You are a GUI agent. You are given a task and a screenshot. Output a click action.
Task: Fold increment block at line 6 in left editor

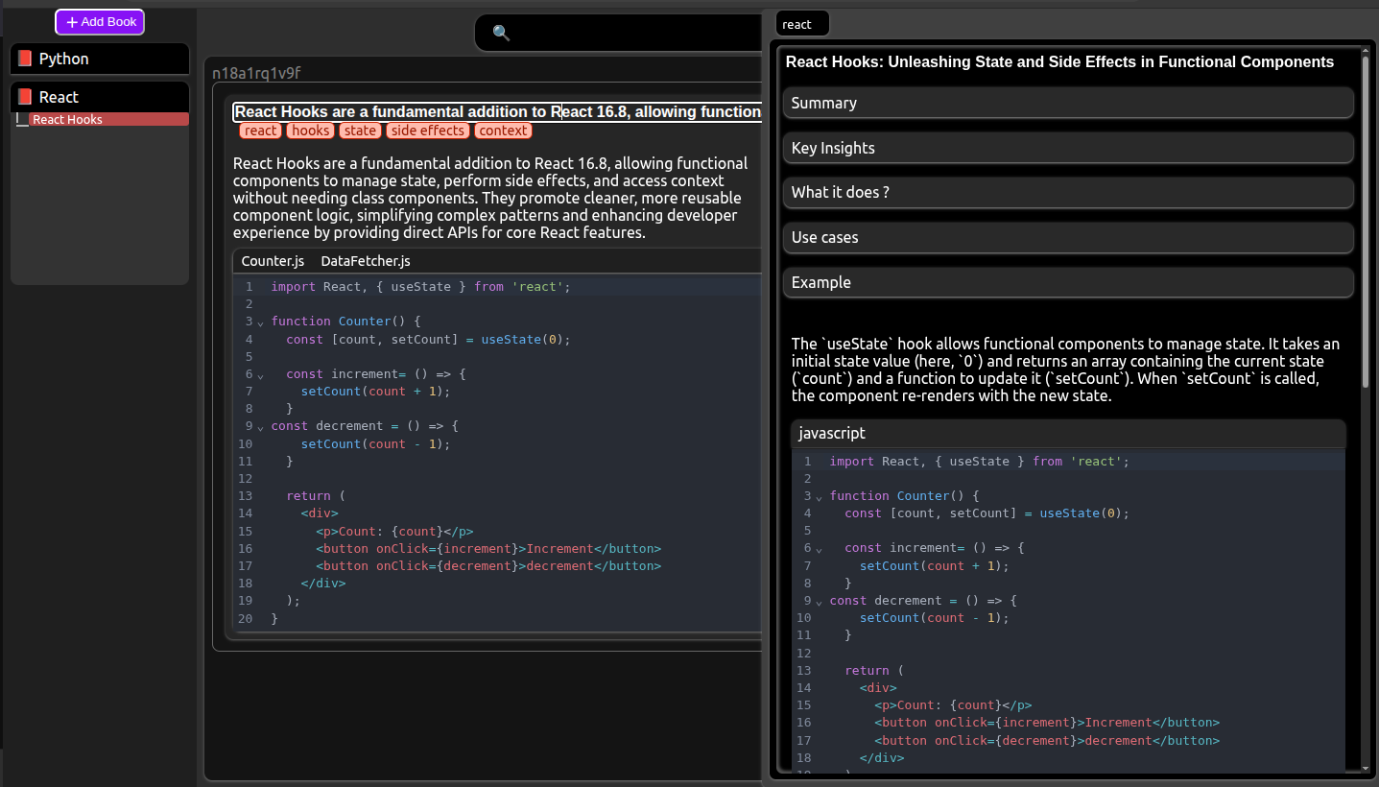[x=260, y=375]
